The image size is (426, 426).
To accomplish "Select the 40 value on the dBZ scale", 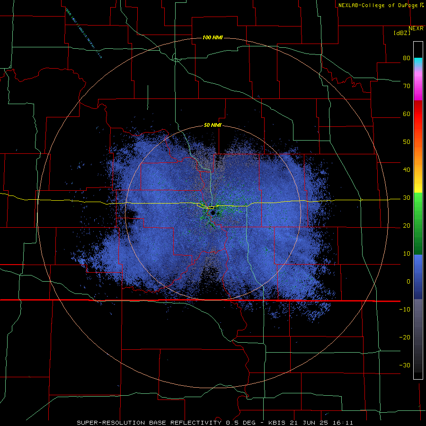I will 407,170.
